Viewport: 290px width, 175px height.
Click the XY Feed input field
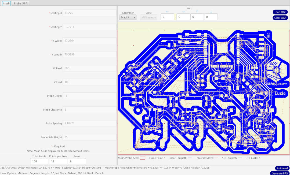click(89, 68)
